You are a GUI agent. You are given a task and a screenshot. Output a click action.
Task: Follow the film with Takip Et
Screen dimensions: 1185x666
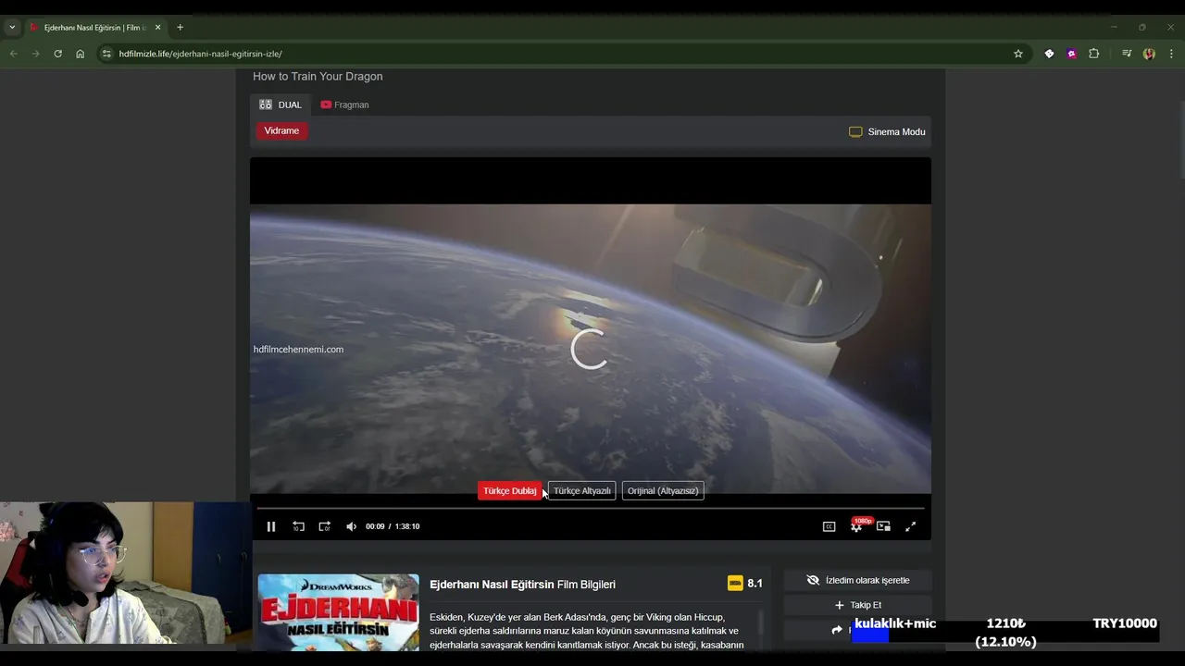tap(857, 605)
